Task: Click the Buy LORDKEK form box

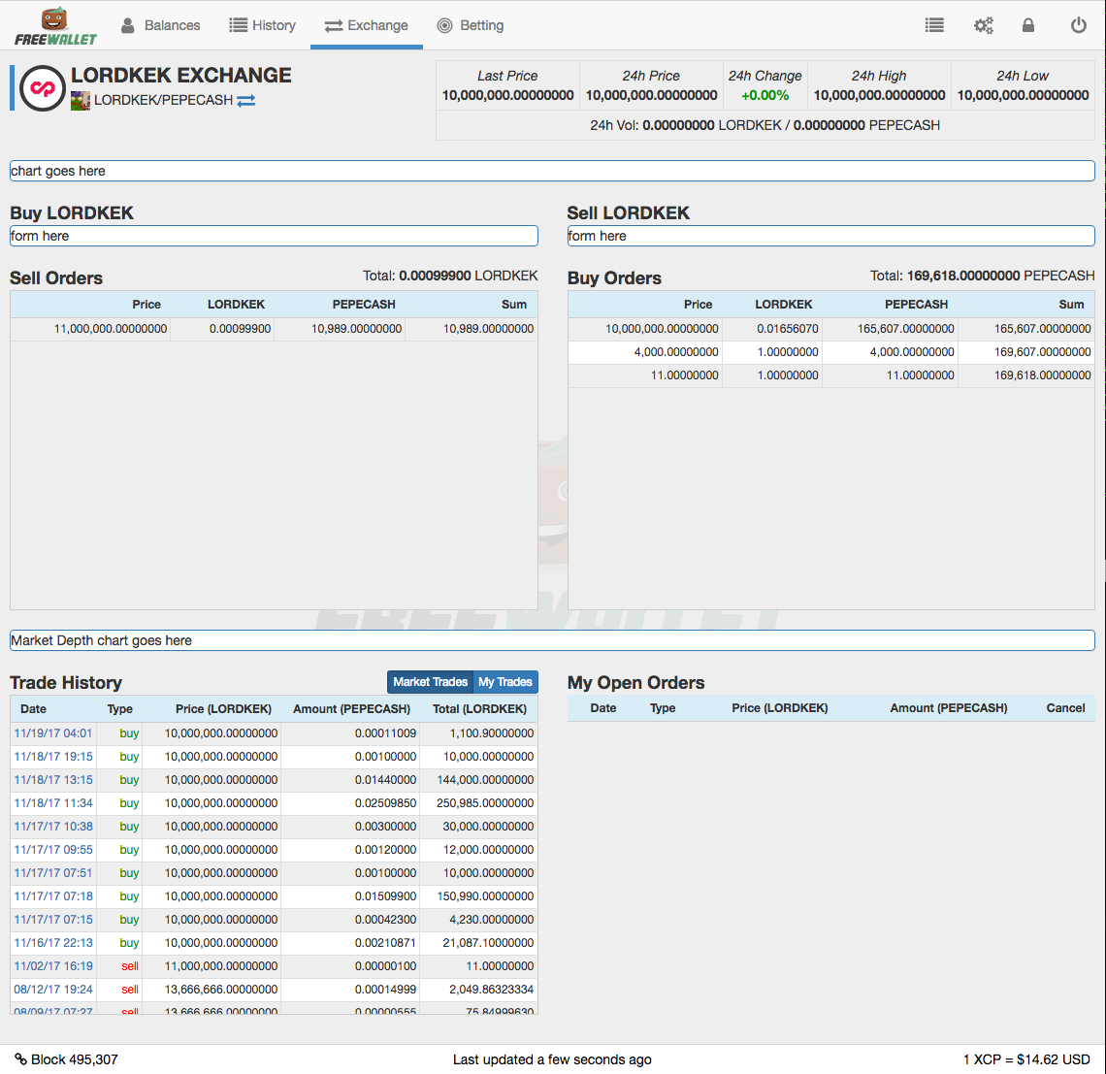Action: (x=274, y=236)
